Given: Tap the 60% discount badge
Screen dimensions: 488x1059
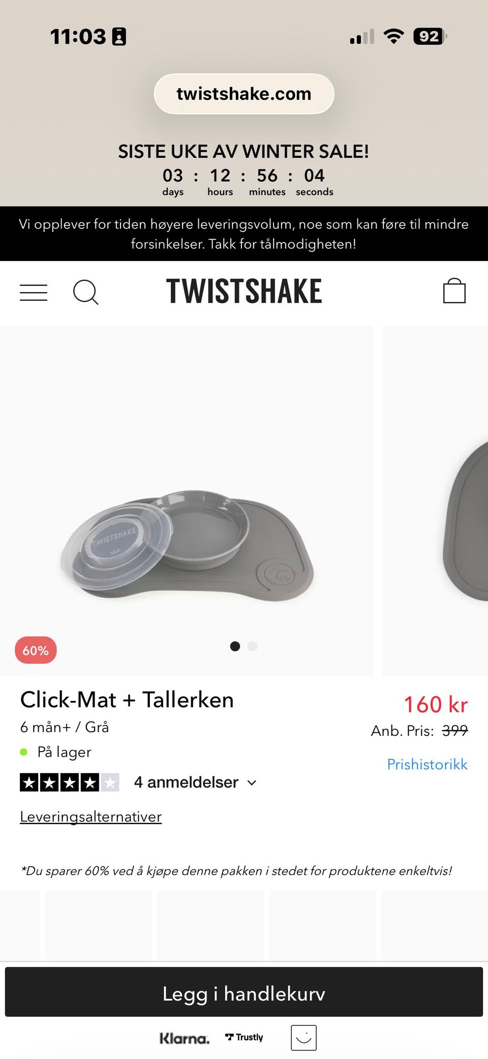Looking at the screenshot, I should pyautogui.click(x=36, y=650).
